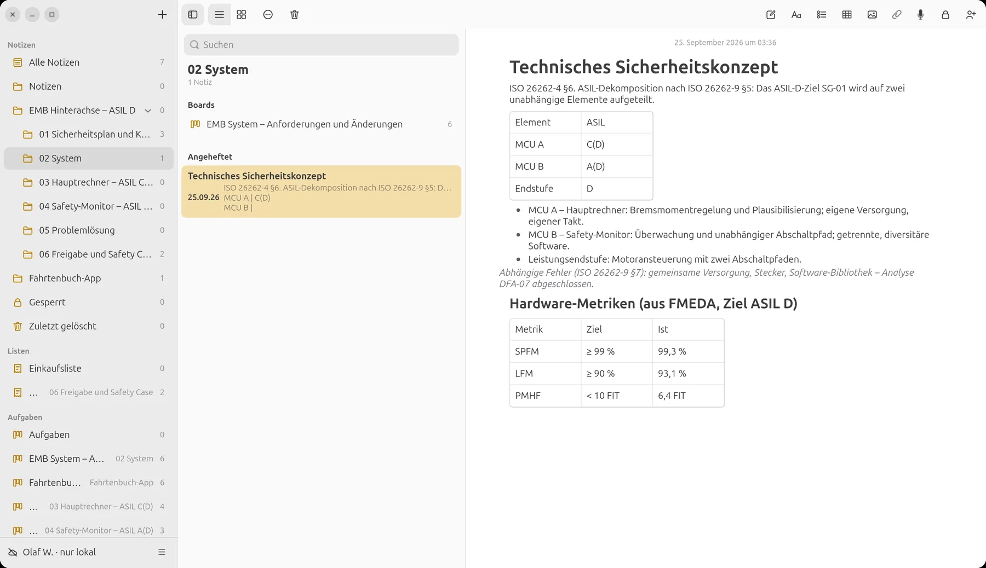Click the search magnifier icon
Image resolution: width=986 pixels, height=568 pixels.
pos(194,45)
